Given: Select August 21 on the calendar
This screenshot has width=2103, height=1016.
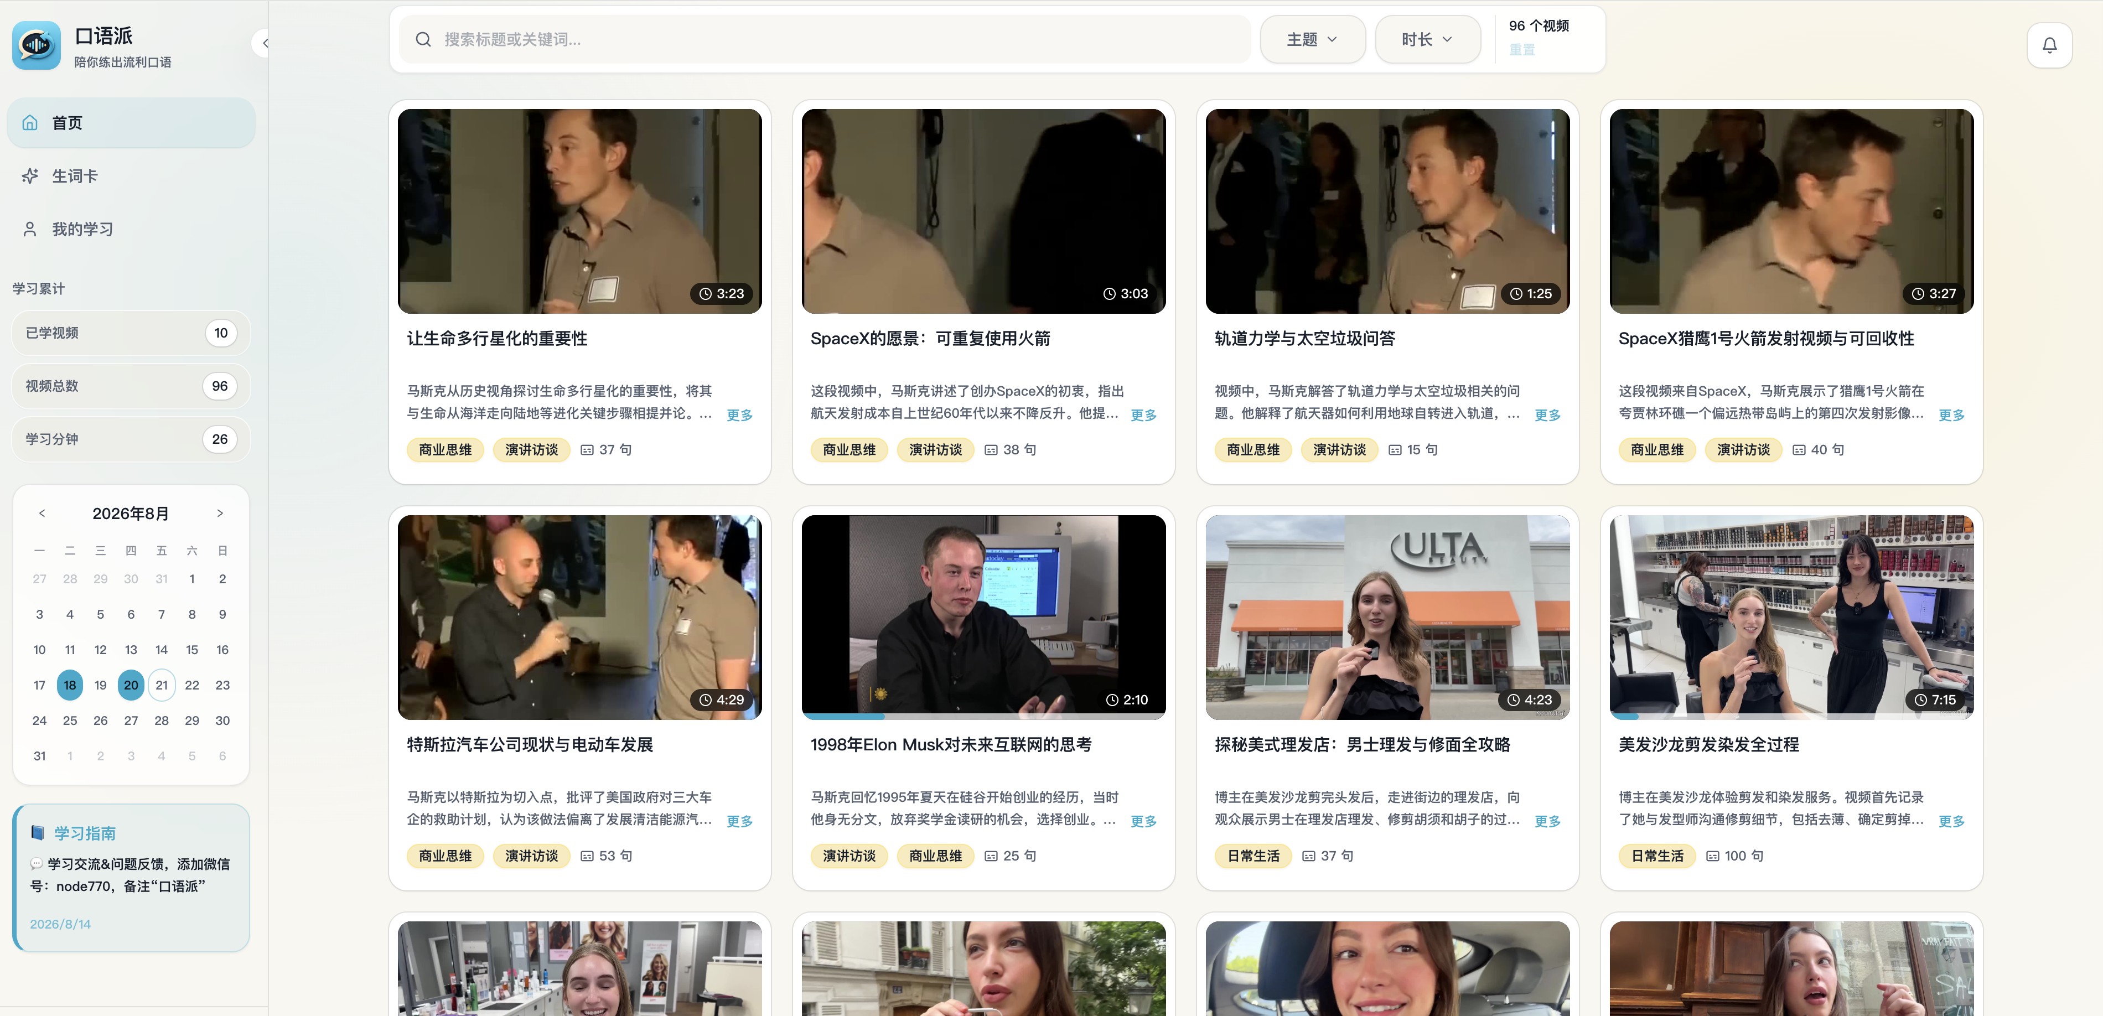Looking at the screenshot, I should [x=162, y=685].
